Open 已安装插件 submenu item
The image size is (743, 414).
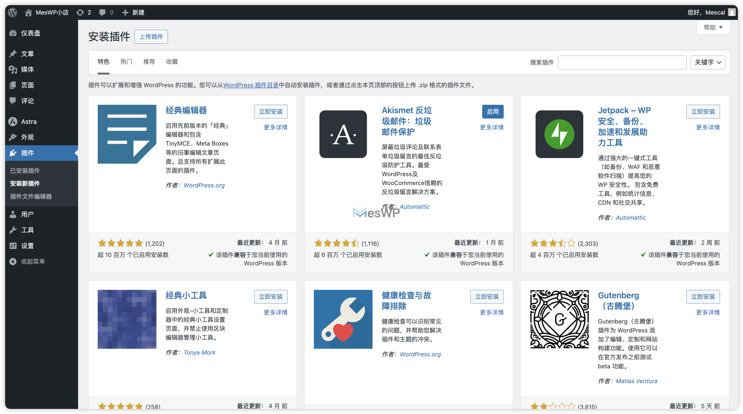[25, 171]
